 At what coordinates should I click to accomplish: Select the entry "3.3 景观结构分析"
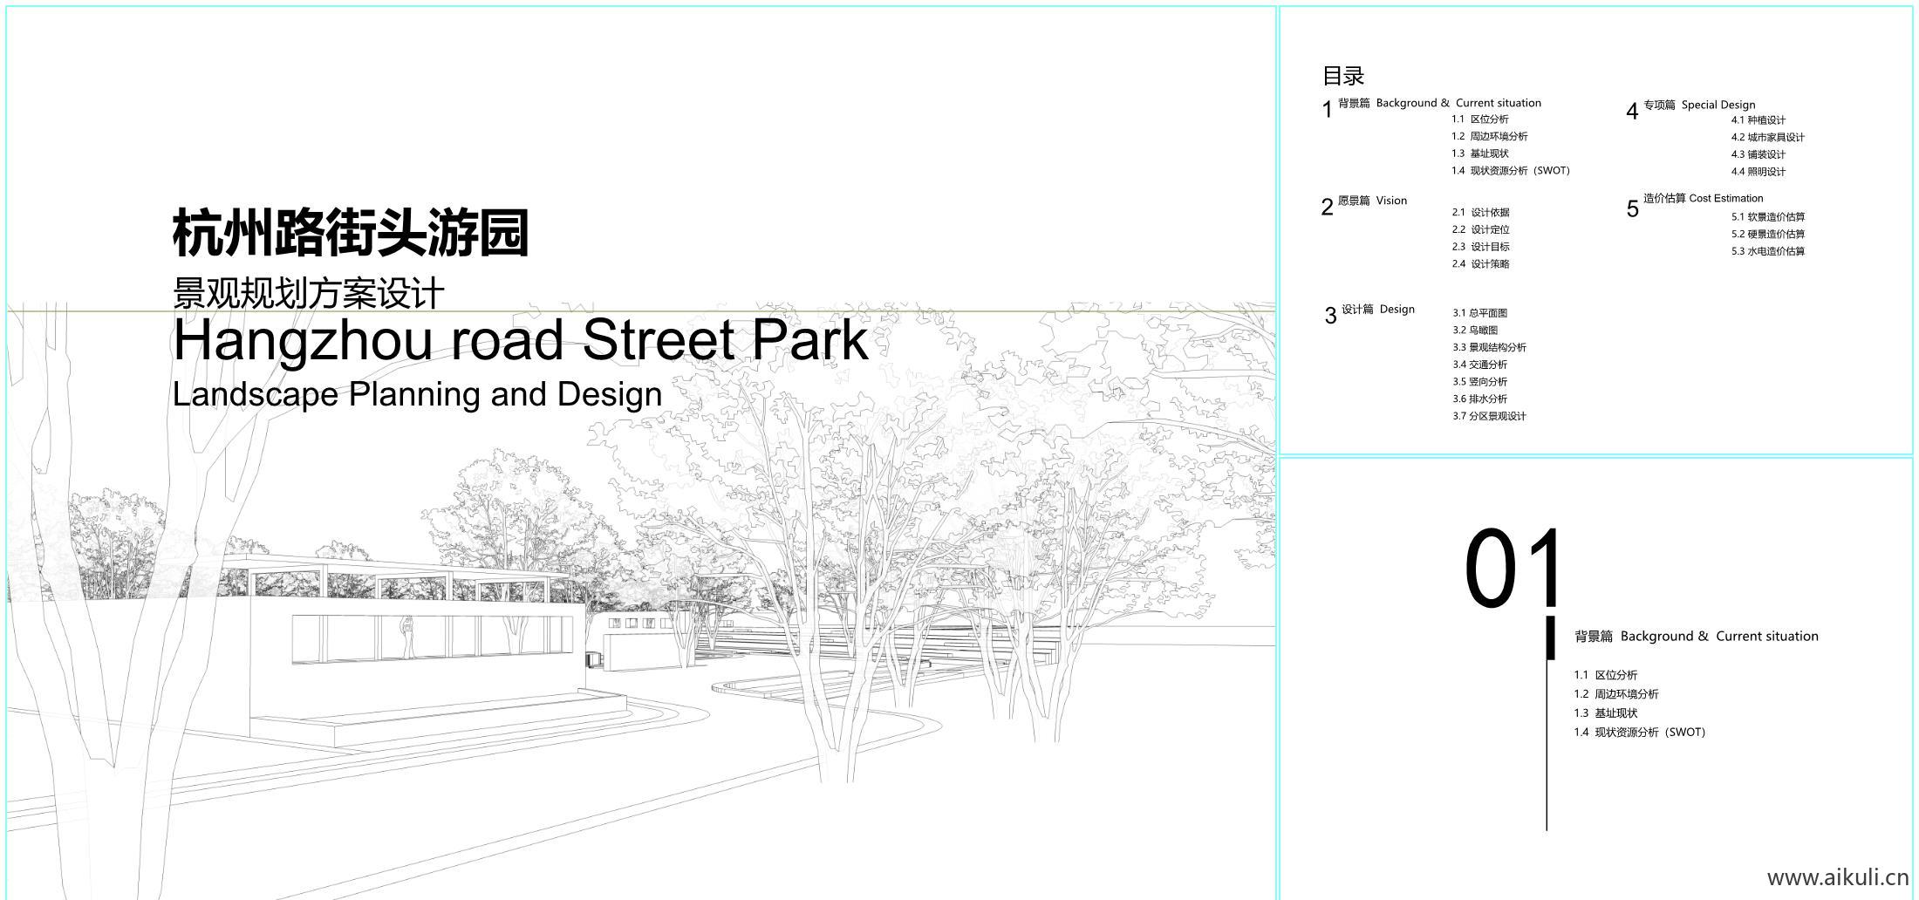pos(1489,347)
